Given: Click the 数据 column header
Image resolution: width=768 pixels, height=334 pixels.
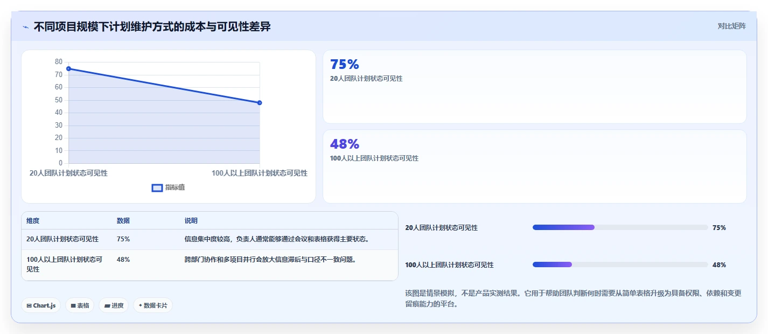Looking at the screenshot, I should click(123, 221).
